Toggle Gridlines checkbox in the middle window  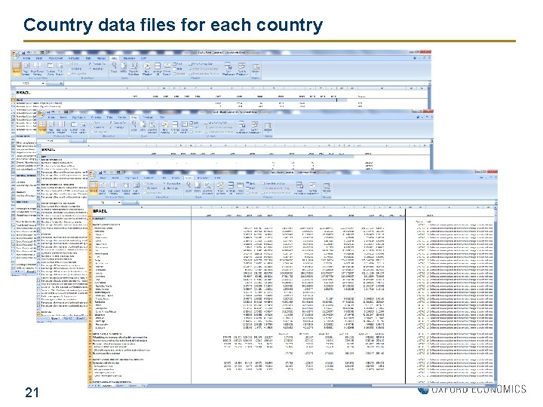pos(98,127)
